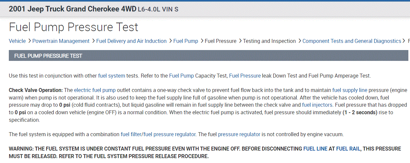
Task: Click the chevron before Testing and Inspection
Action: pos(240,41)
